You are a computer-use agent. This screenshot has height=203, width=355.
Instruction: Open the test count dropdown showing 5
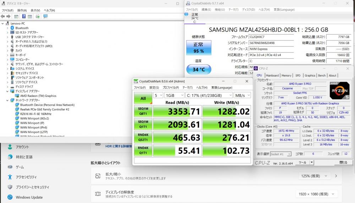[x=158, y=95]
